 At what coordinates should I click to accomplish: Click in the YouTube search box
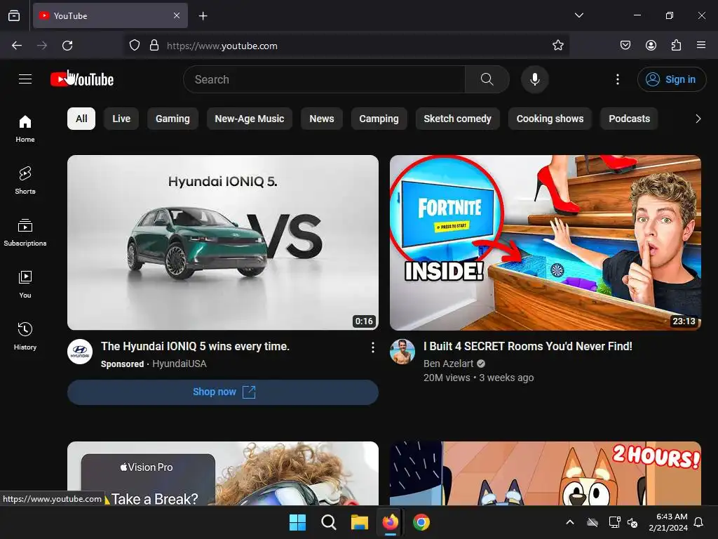324,79
